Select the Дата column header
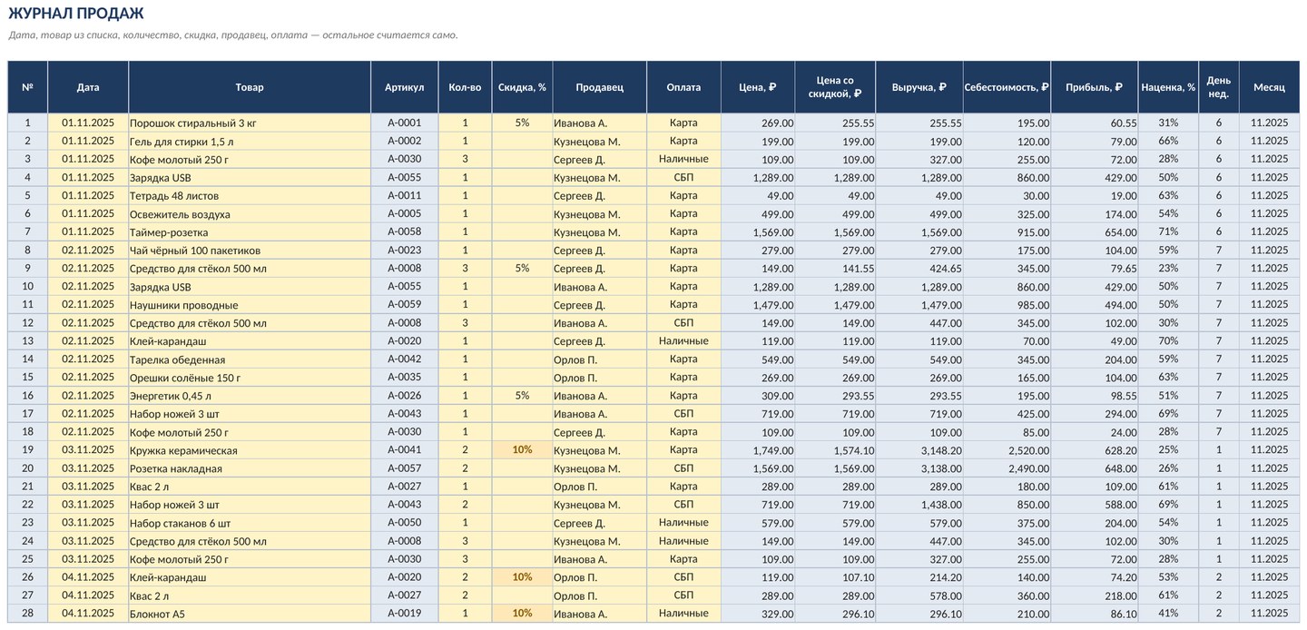1307x630 pixels. click(88, 87)
